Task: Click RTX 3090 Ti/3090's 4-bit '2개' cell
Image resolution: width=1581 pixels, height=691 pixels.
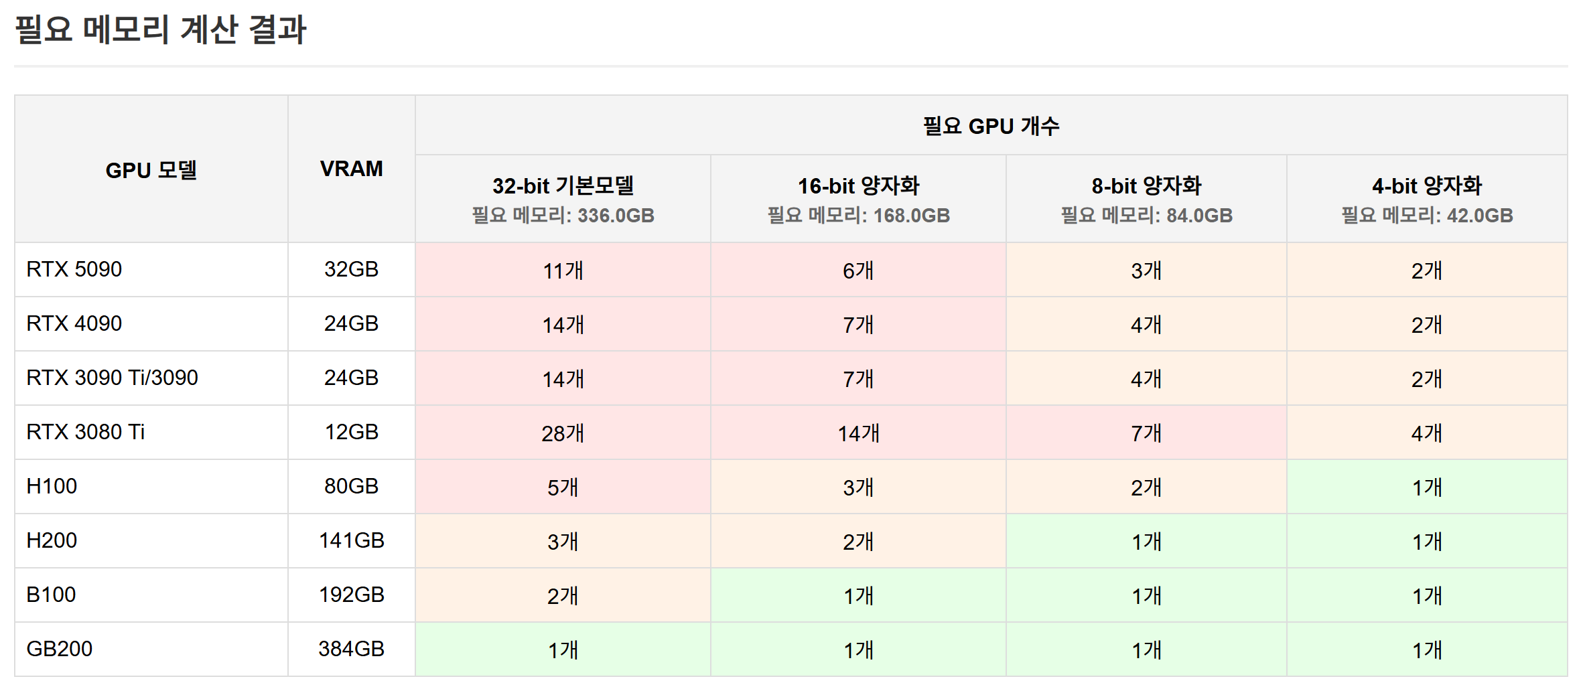Action: [1427, 378]
